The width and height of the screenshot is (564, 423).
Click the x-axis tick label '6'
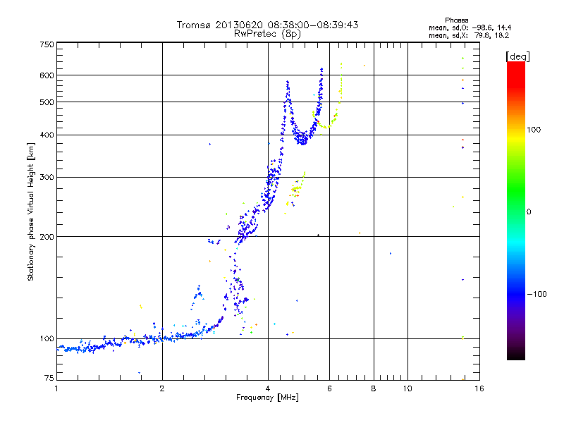click(x=329, y=388)
